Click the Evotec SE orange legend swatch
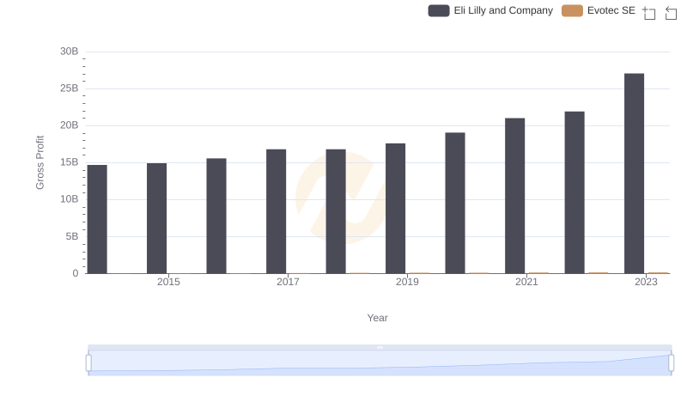 click(x=572, y=10)
